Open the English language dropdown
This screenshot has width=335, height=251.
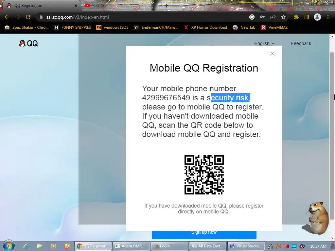pos(264,43)
